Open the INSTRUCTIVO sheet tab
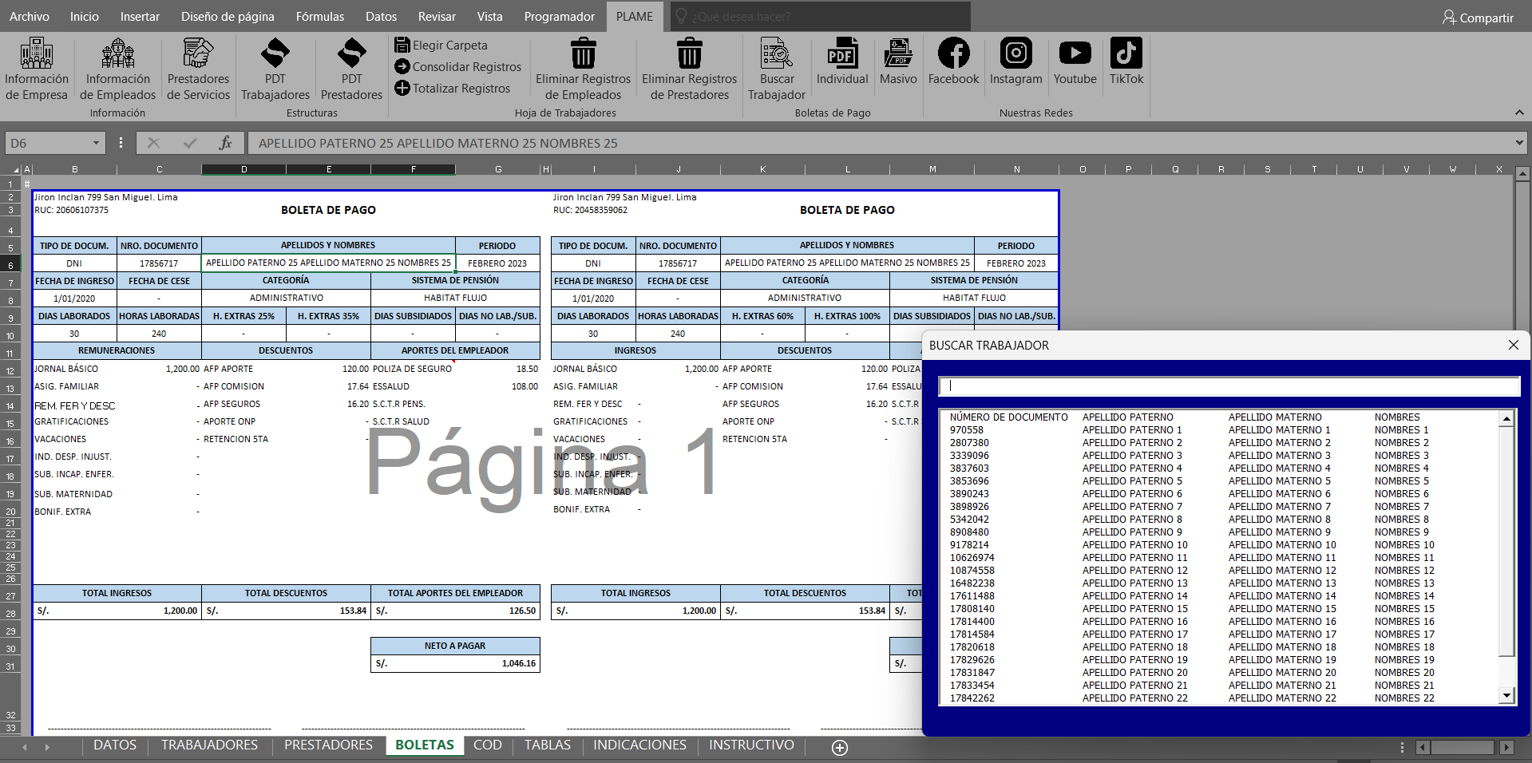The width and height of the screenshot is (1532, 763). click(x=751, y=745)
